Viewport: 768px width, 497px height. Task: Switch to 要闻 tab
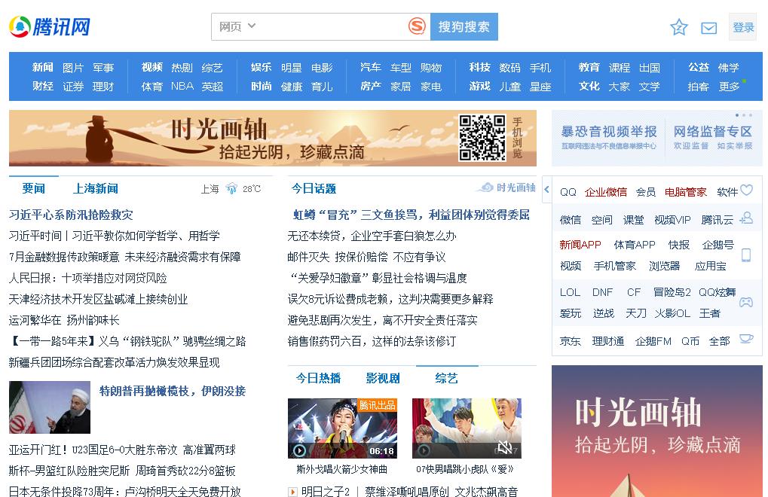pyautogui.click(x=34, y=188)
